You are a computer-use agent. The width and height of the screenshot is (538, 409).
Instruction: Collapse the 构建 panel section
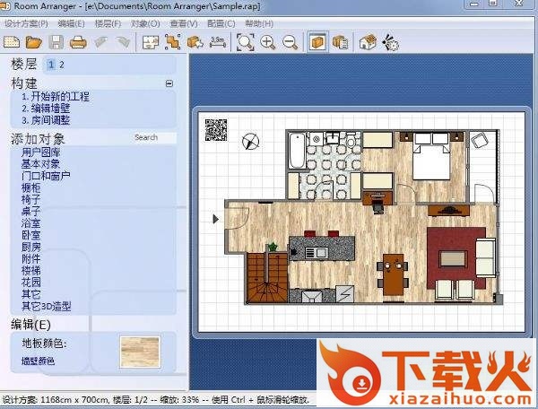coord(169,83)
